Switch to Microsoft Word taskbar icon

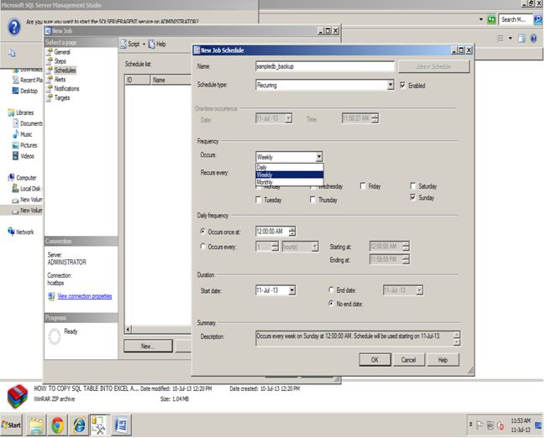(x=121, y=425)
